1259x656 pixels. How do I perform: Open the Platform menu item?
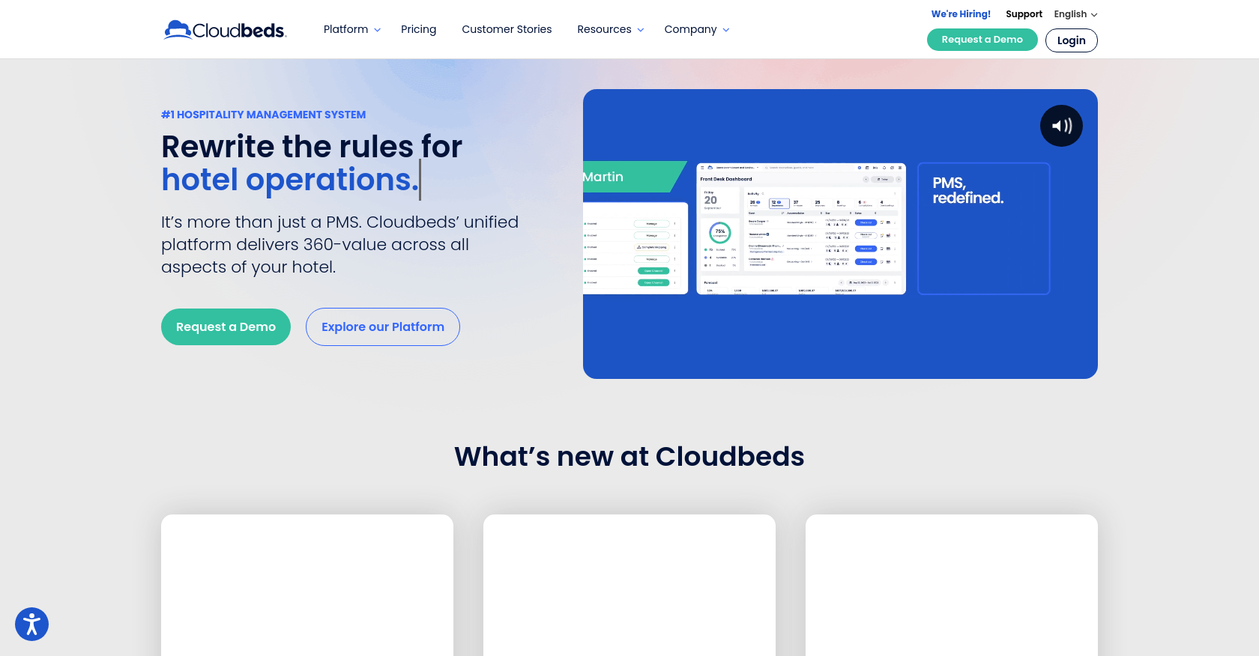tap(345, 29)
